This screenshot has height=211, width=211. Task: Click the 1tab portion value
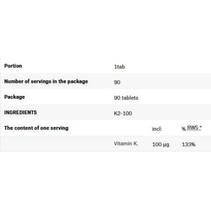tap(119, 67)
